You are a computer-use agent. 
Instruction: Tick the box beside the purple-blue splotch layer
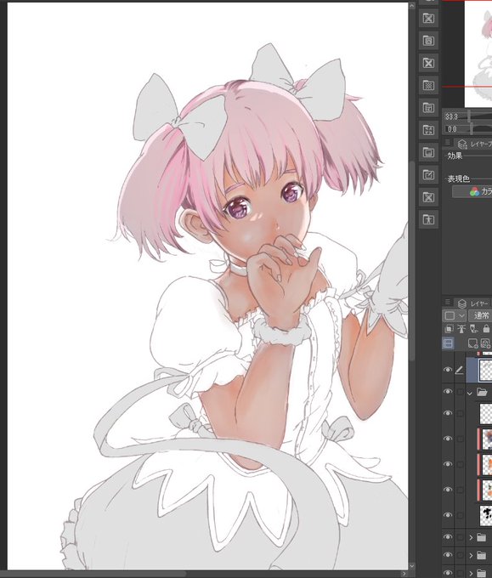460,439
